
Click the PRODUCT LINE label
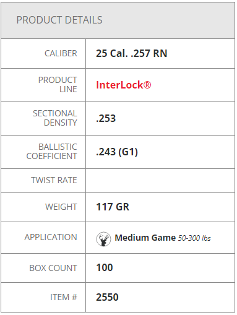tap(58, 85)
